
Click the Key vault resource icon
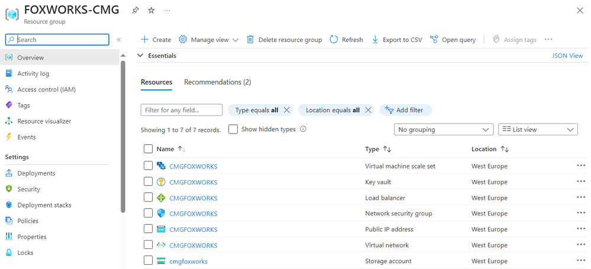[161, 182]
